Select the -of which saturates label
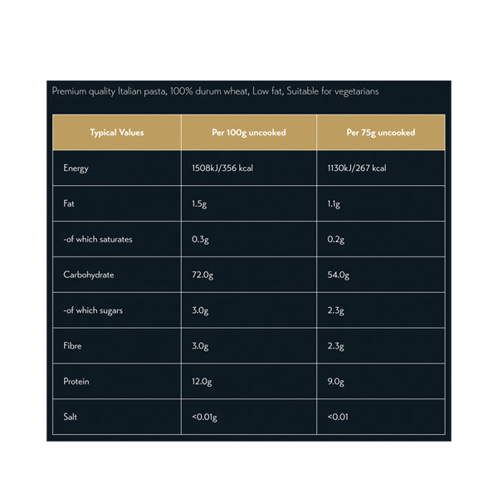 coord(97,240)
